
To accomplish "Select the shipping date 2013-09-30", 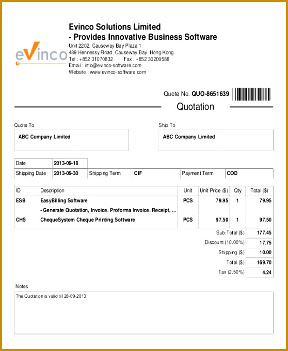I will click(x=66, y=173).
